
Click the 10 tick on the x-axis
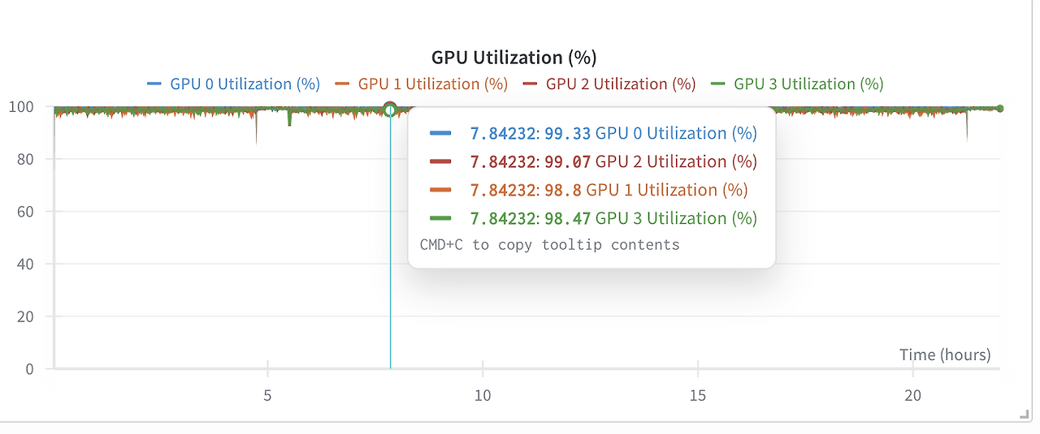(483, 395)
